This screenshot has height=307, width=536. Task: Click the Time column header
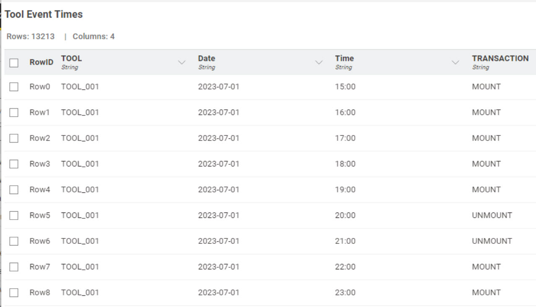click(x=344, y=59)
